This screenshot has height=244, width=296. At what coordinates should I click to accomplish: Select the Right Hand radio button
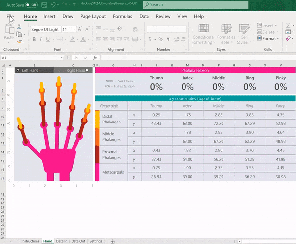[x=87, y=70]
